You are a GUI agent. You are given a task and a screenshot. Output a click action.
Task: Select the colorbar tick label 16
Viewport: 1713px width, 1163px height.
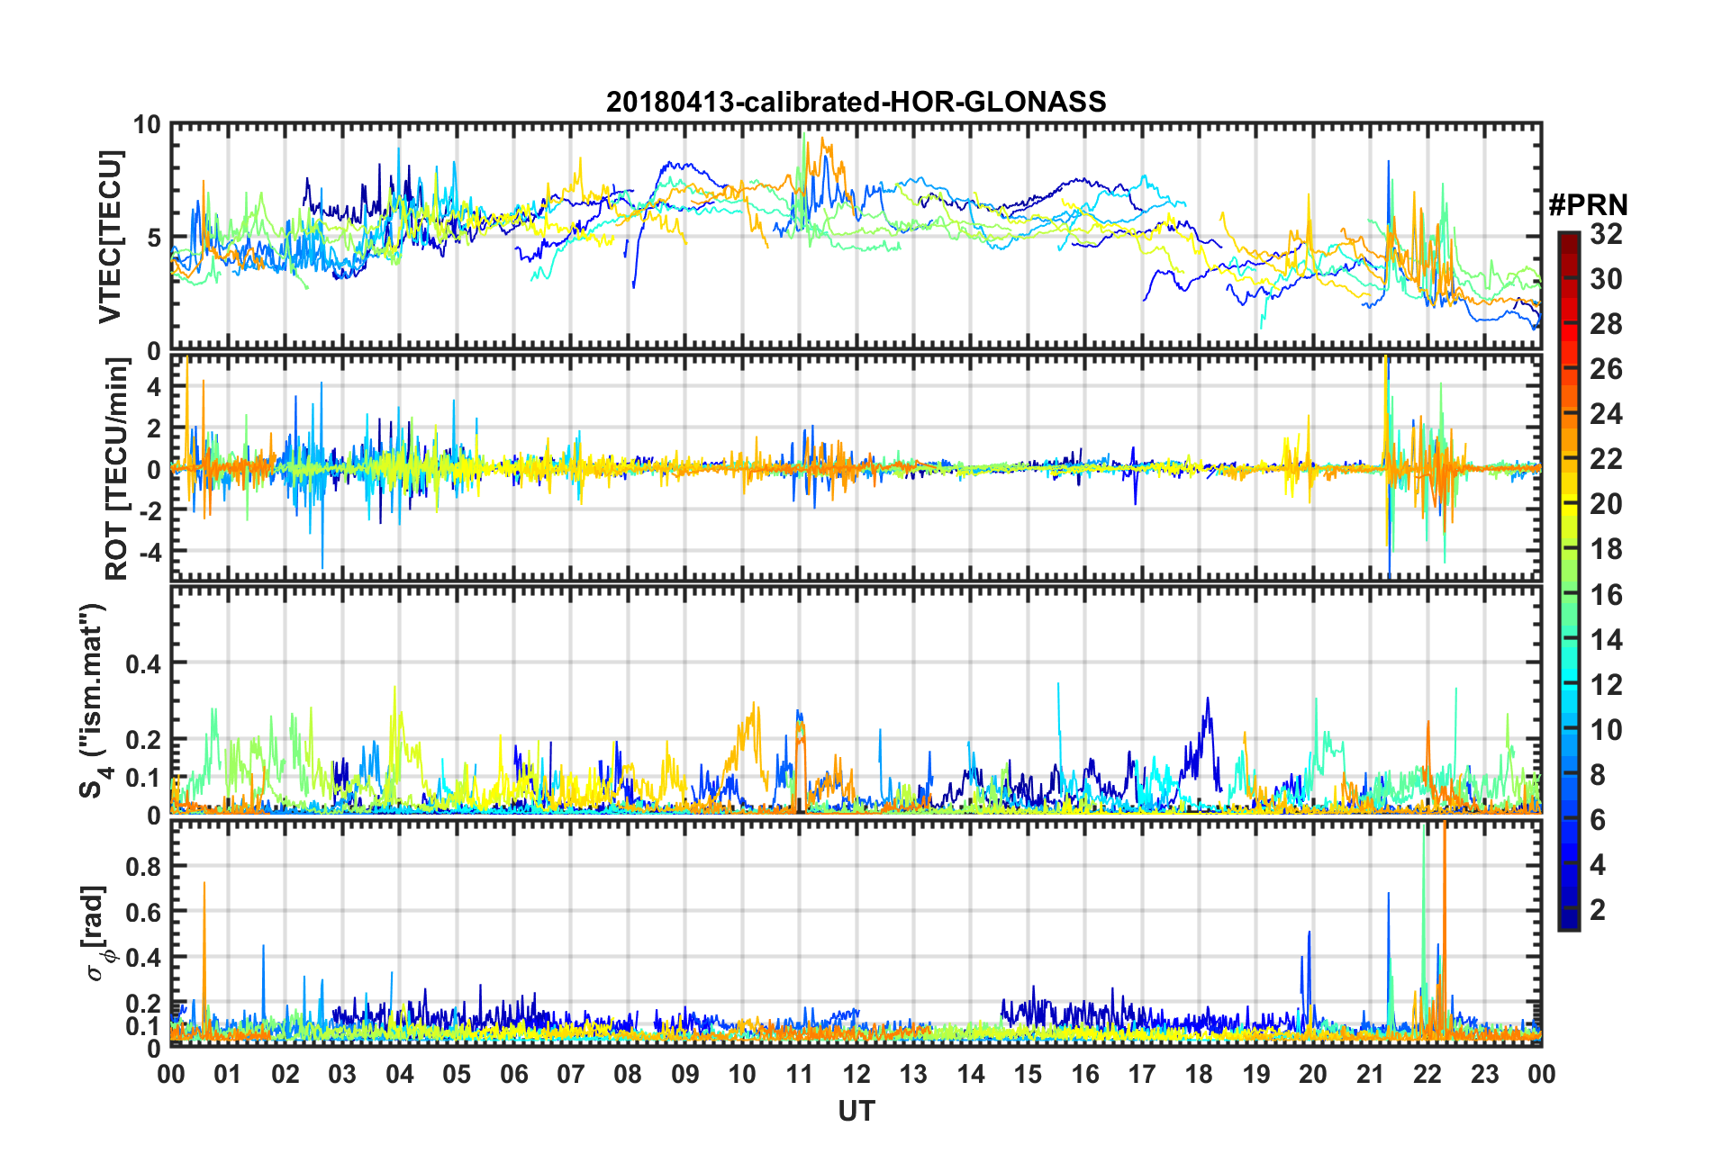point(1606,595)
